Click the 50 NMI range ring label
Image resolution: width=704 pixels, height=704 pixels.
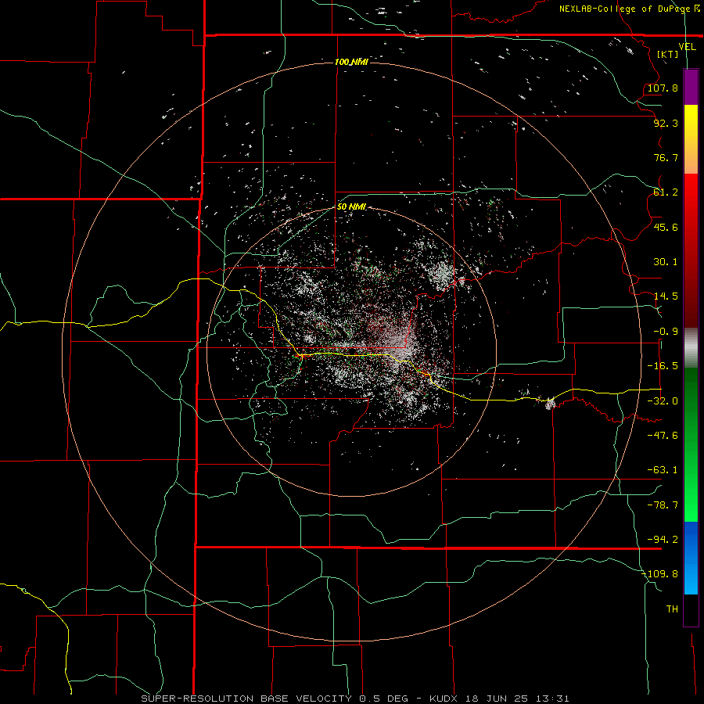351,207
